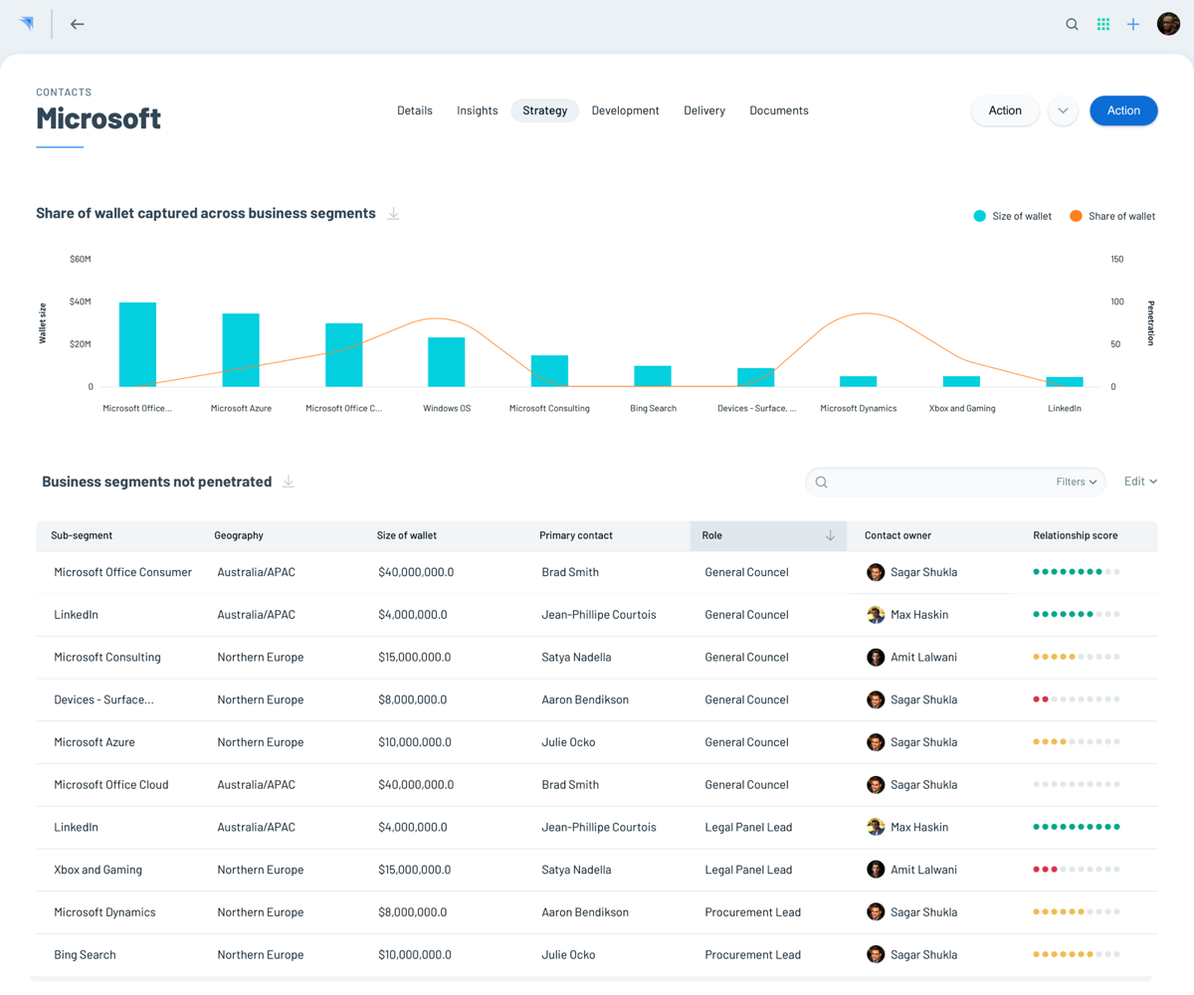Expand the chevron next to Action button
The height and width of the screenshot is (995, 1194).
tap(1063, 110)
